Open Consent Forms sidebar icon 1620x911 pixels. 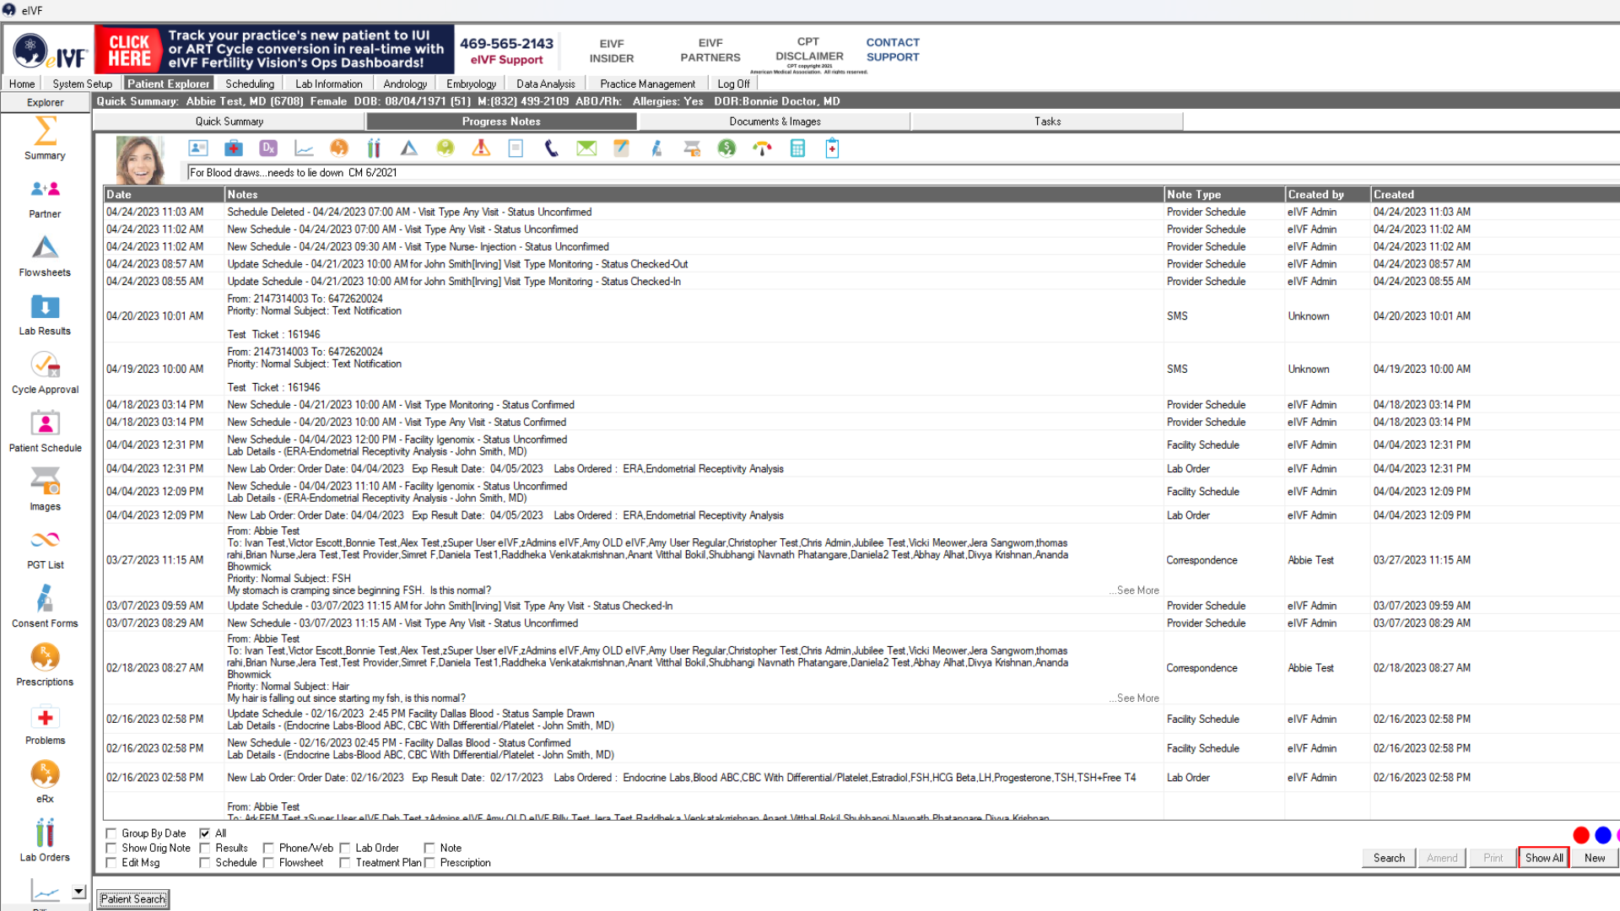(45, 607)
